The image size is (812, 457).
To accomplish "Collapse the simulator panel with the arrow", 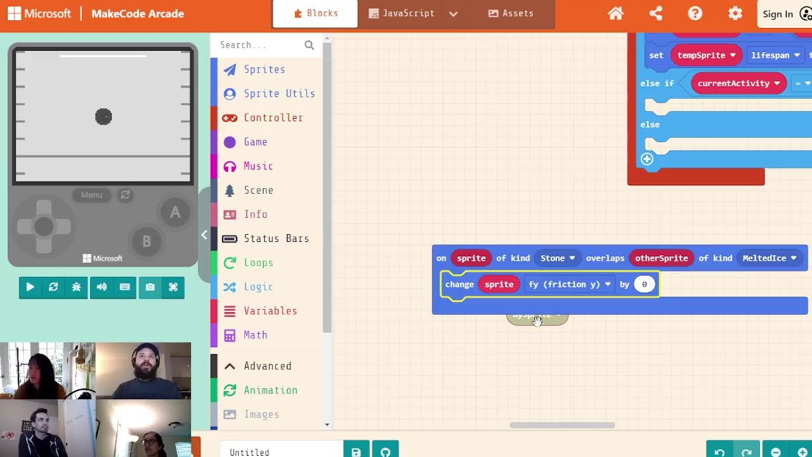I will 204,235.
